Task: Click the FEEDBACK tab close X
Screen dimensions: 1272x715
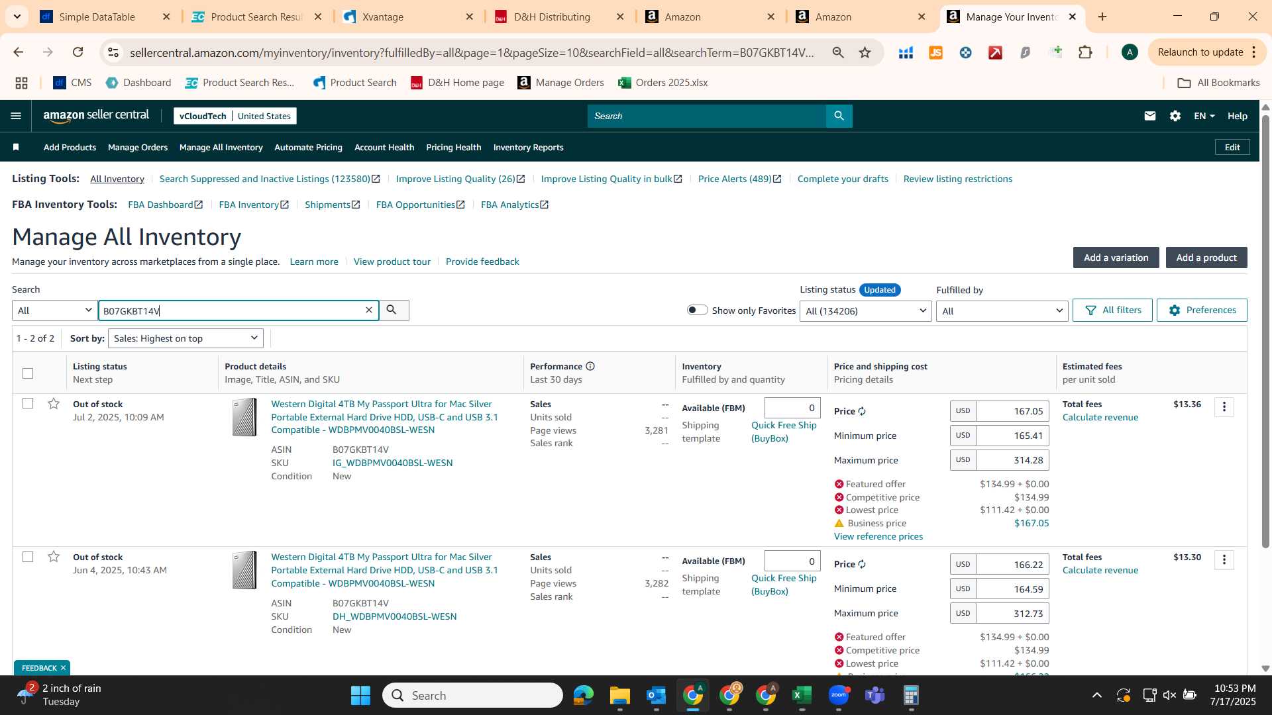Action: pyautogui.click(x=63, y=667)
